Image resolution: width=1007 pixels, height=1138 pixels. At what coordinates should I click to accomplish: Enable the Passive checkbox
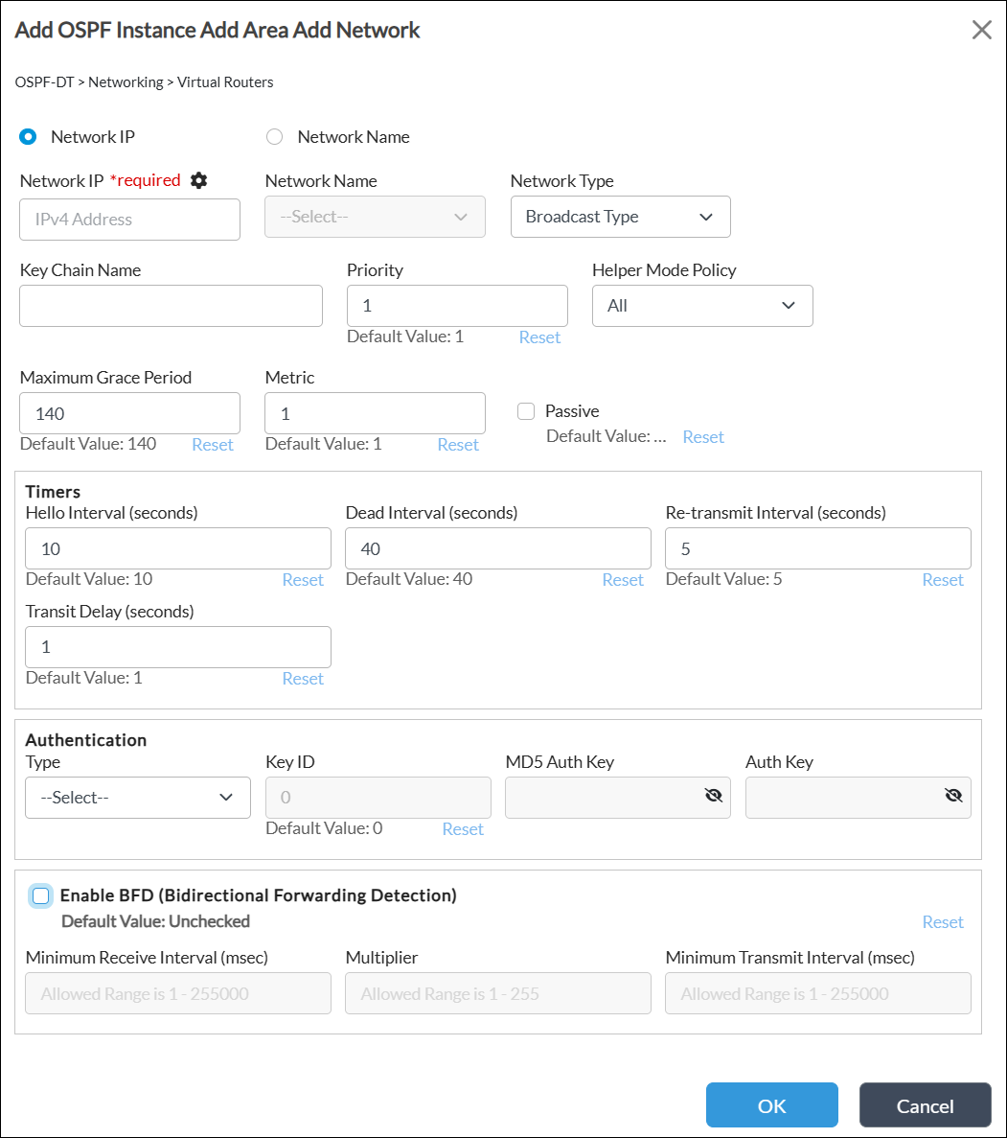pyautogui.click(x=526, y=411)
